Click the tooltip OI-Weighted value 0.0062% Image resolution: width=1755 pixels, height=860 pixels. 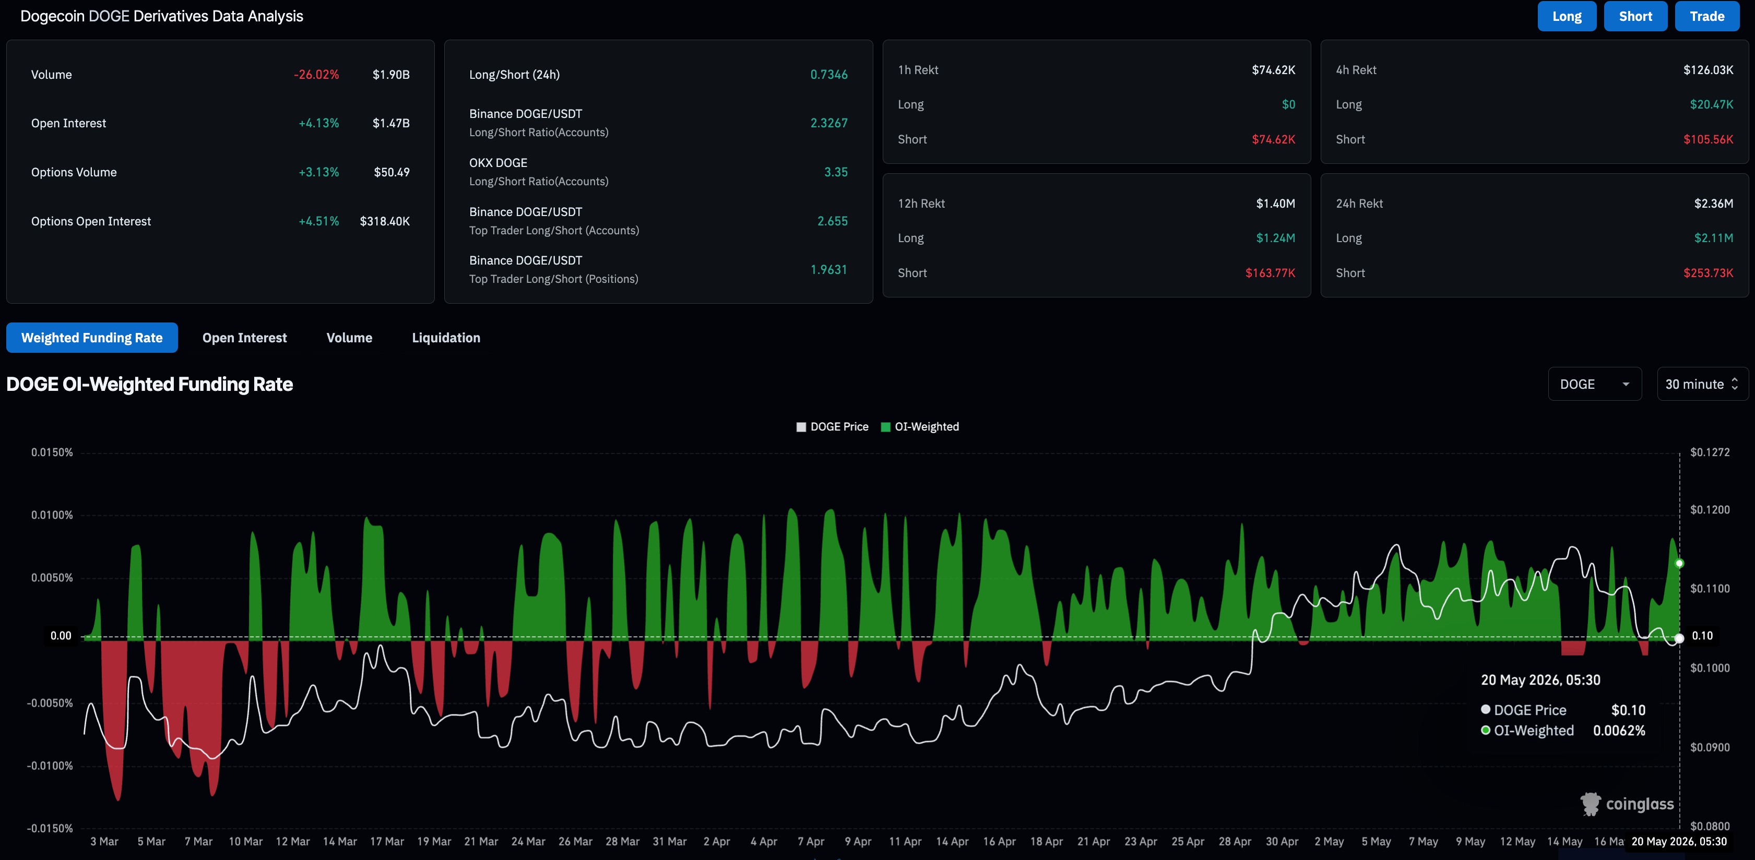pos(1619,731)
